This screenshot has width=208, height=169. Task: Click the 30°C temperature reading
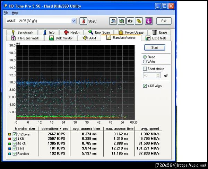tap(93, 21)
